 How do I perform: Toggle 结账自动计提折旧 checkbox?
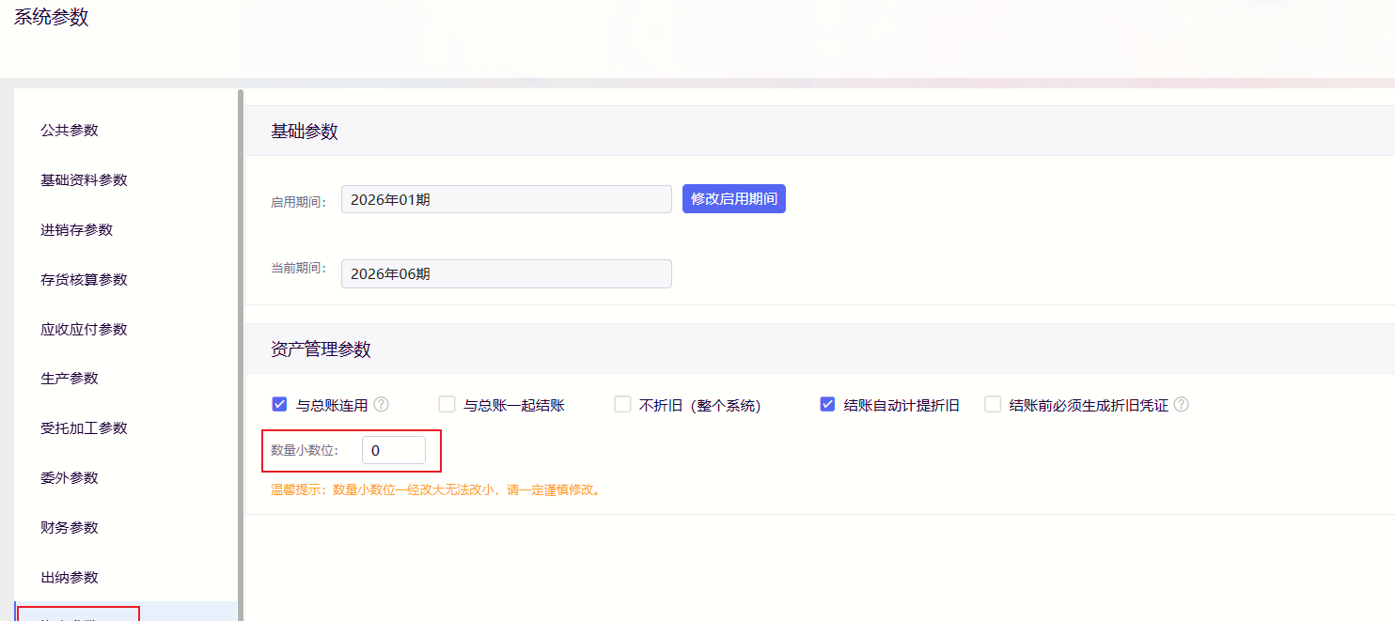click(x=827, y=404)
